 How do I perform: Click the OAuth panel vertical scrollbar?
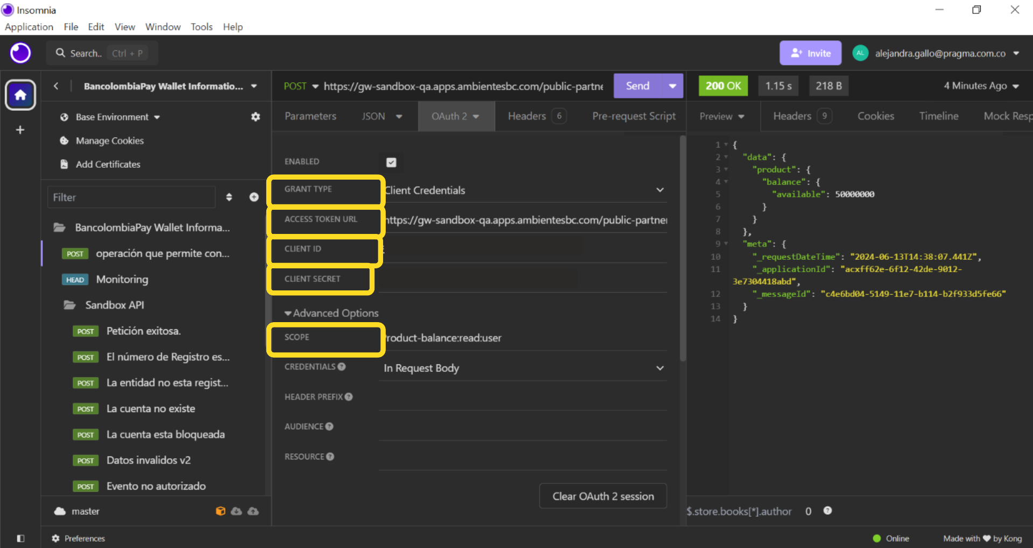[x=683, y=247]
